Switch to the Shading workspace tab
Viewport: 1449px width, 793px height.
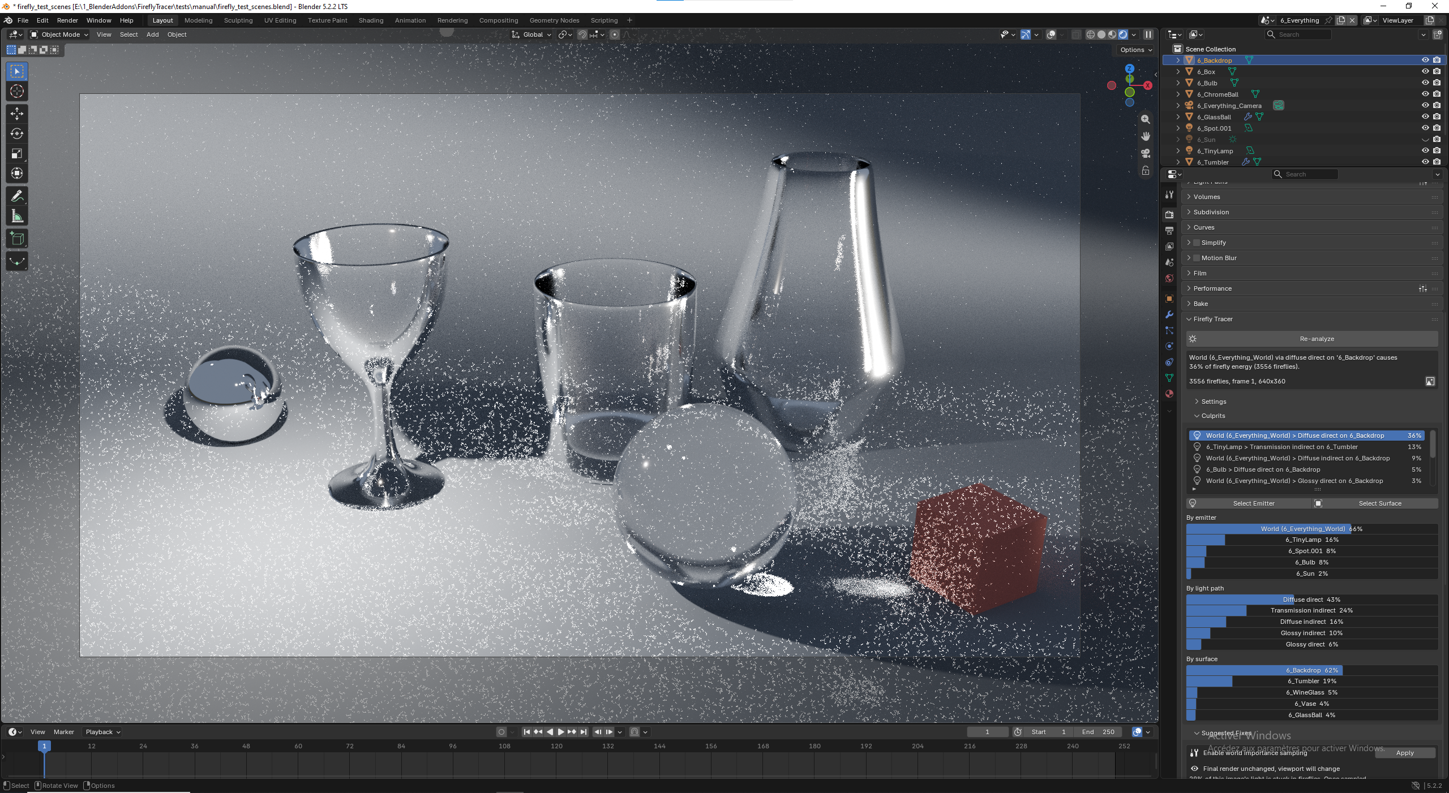click(371, 20)
